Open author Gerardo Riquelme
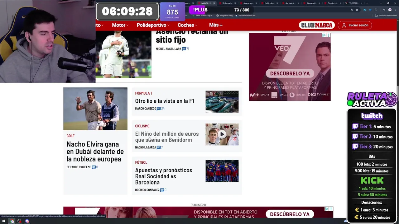Image resolution: width=399 pixels, height=224 pixels. point(79,167)
